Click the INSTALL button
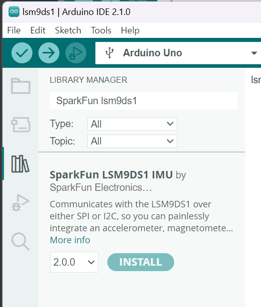261x307 pixels. tap(141, 262)
